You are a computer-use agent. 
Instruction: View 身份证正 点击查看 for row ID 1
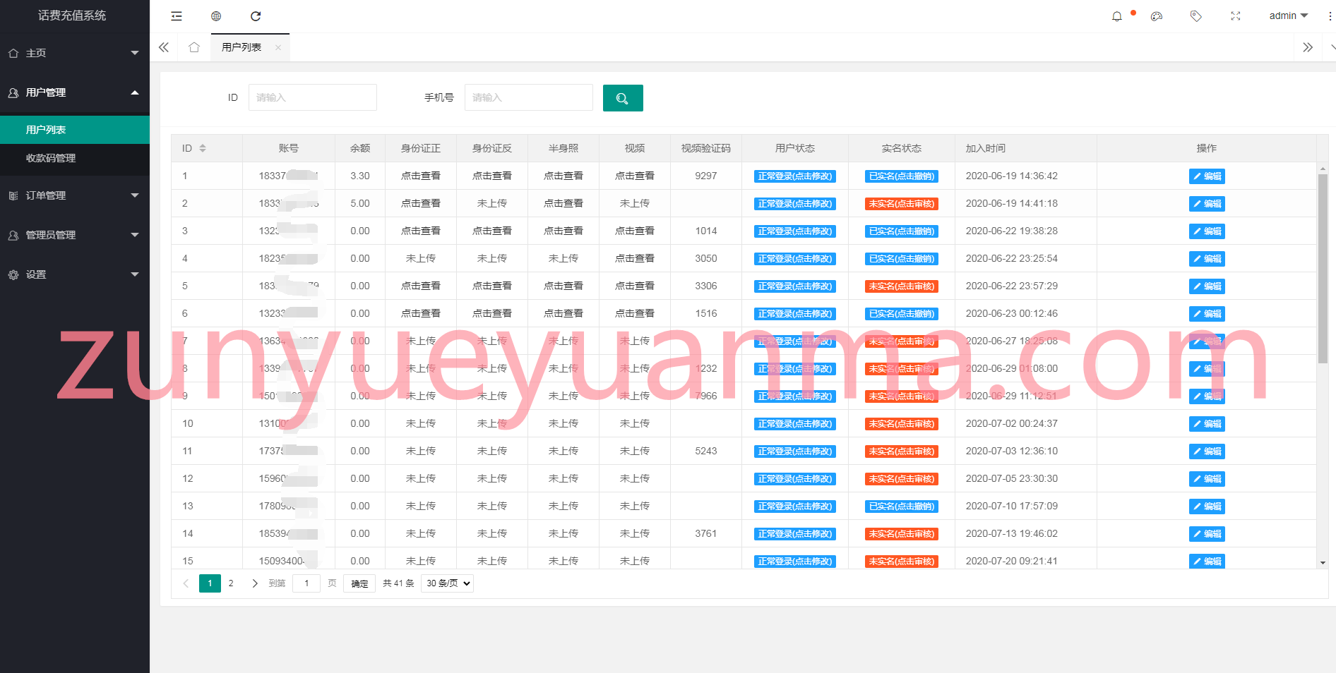point(421,176)
